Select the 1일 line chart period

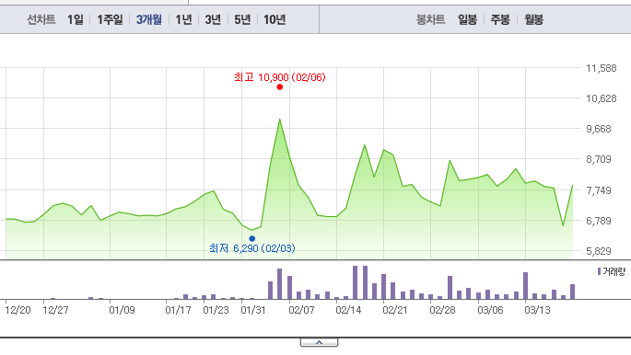point(76,19)
